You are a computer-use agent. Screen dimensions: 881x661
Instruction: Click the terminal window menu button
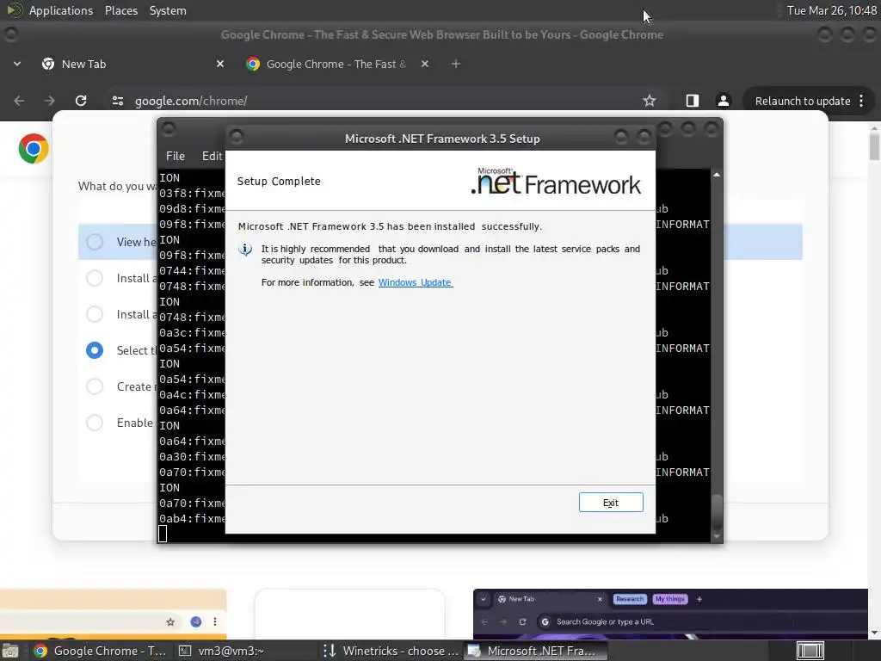[169, 129]
